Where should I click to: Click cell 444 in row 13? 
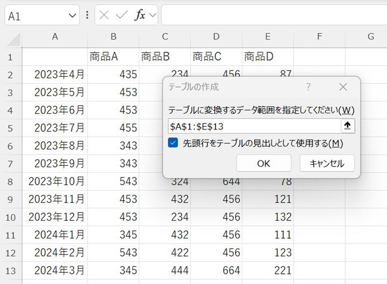coord(165,271)
